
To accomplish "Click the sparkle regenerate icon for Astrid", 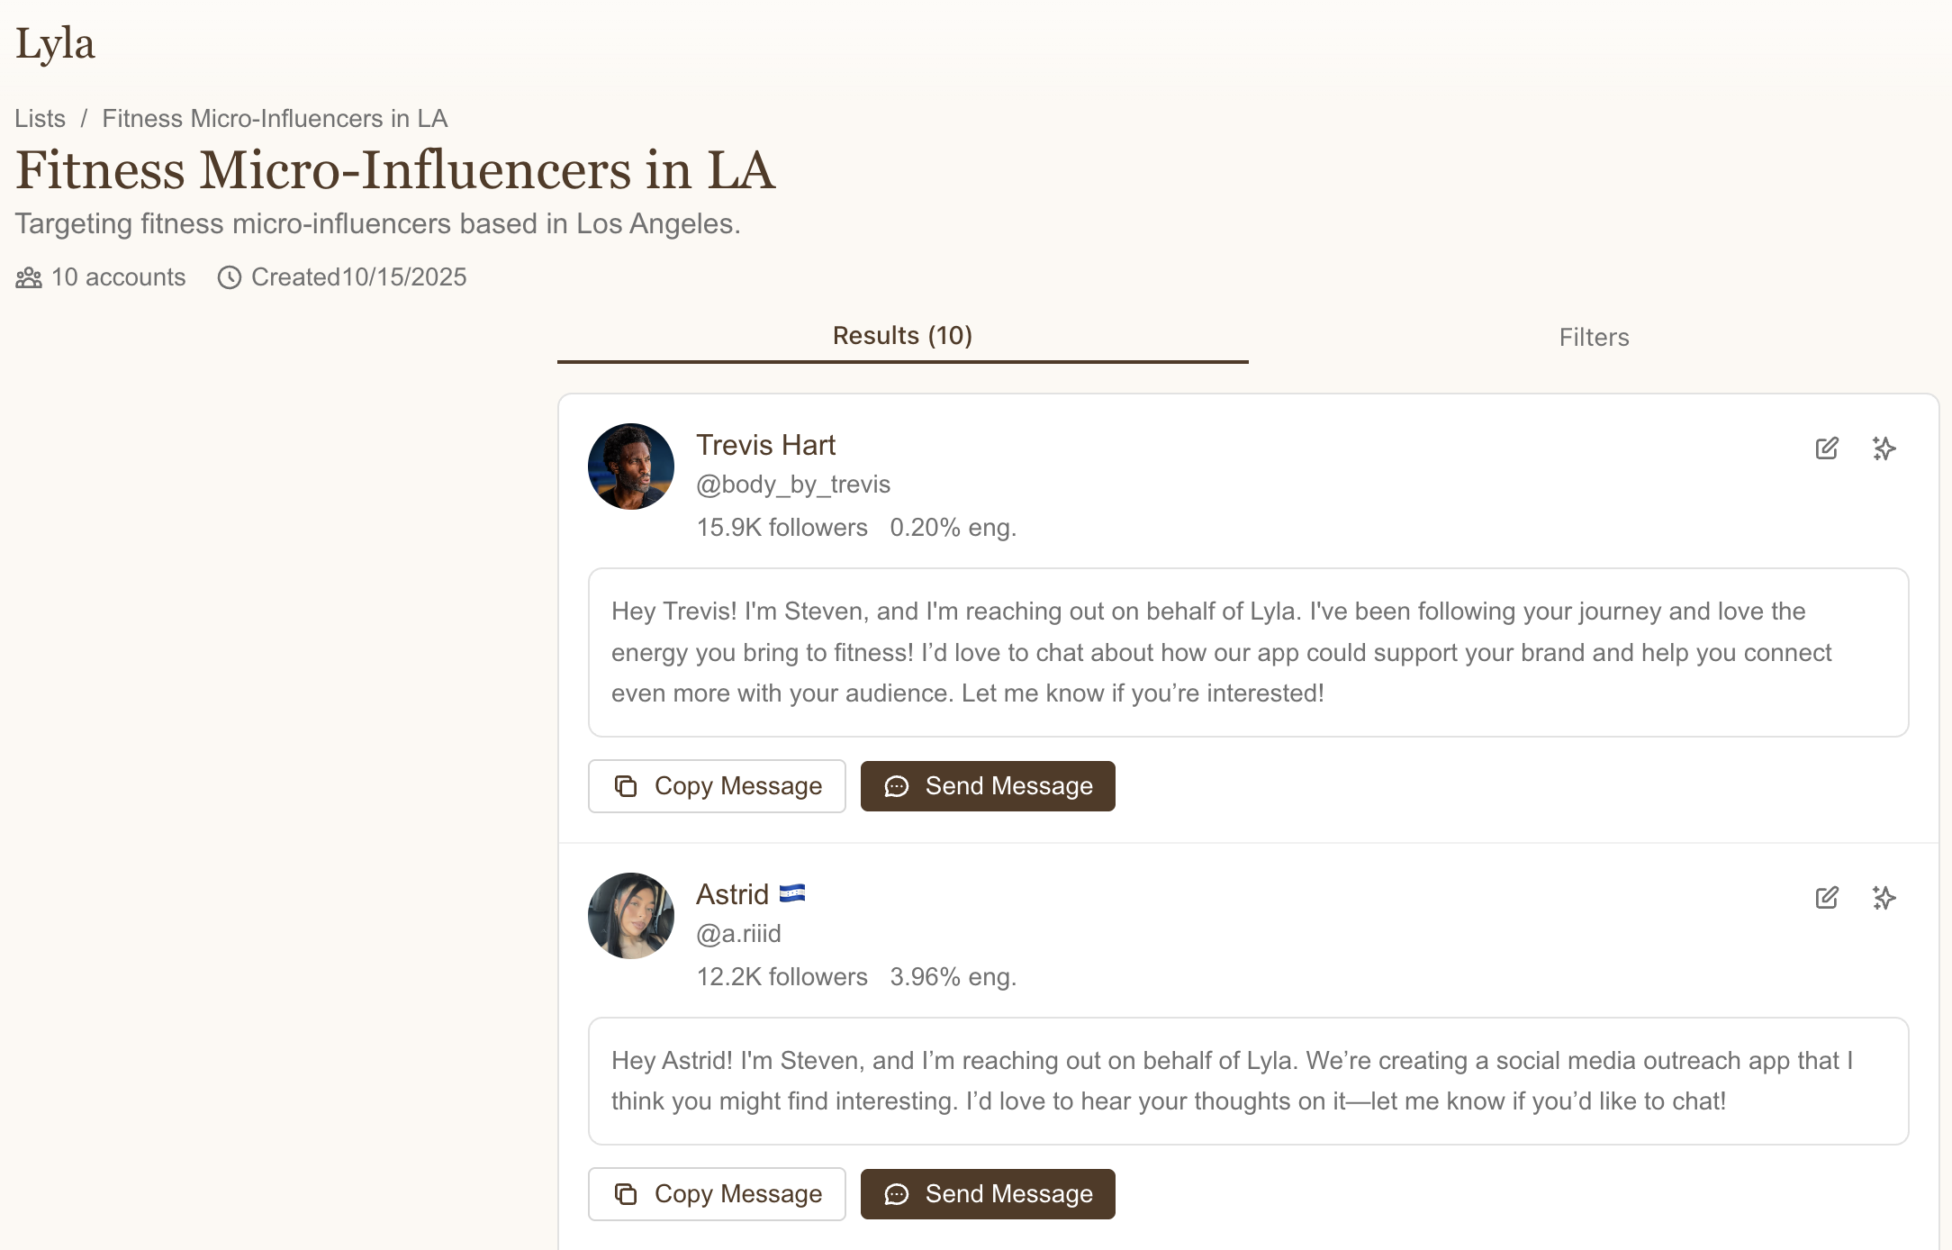I will click(x=1884, y=898).
